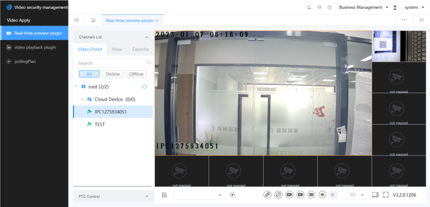Select the TEST camera channel
430x207 pixels.
pyautogui.click(x=100, y=125)
